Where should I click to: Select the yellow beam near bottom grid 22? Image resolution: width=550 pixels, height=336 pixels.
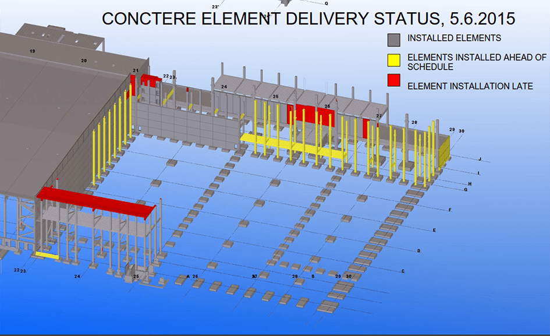pos(47,255)
